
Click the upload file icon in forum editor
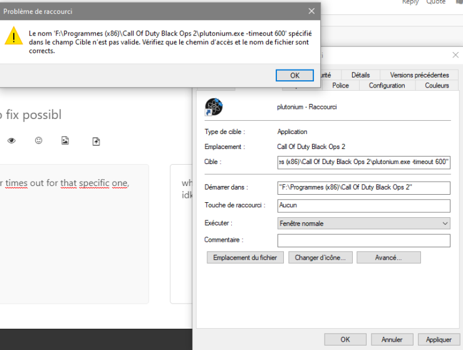pos(96,142)
